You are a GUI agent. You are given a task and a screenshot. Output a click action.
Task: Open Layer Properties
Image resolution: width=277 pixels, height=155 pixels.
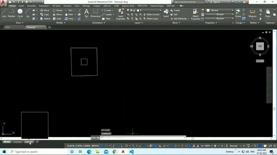(x=121, y=14)
